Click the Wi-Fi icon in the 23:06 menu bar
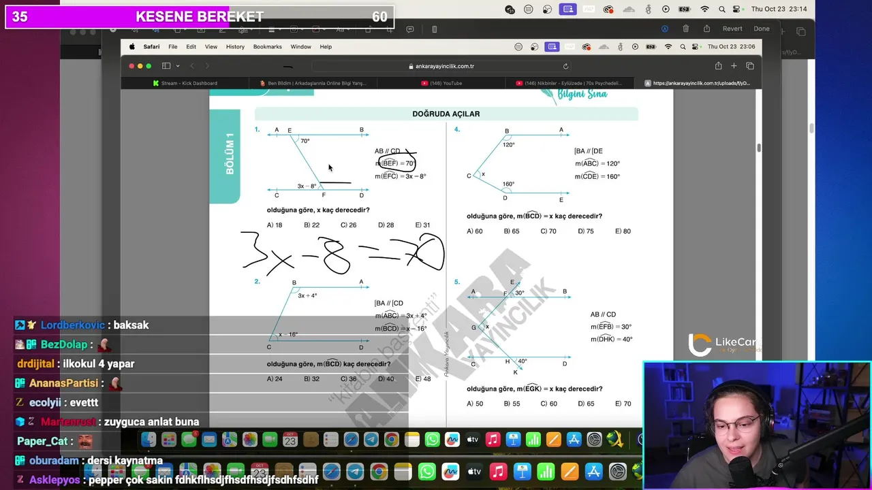Screen dimensions: 872x490 click(668, 47)
